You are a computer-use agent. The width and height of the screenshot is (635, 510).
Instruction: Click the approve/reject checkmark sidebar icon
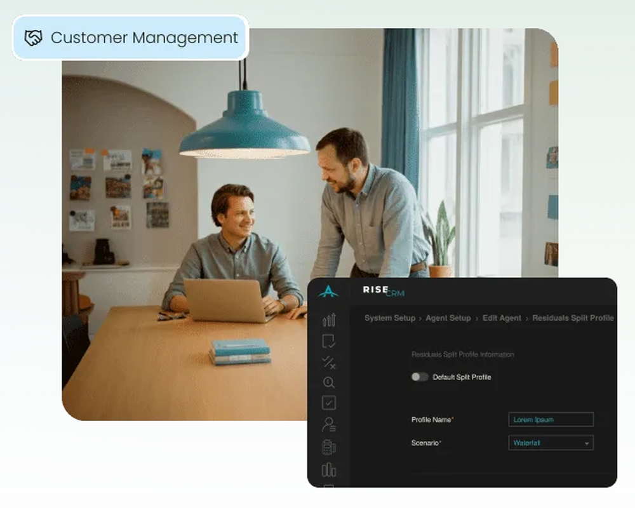(x=328, y=363)
